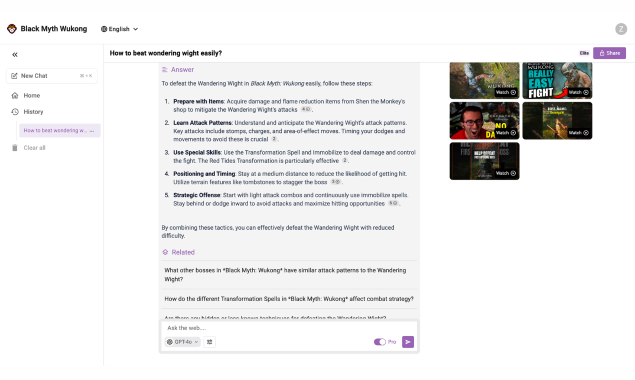Click the Clear all trash icon
Screen dimensions: 635x380
coord(15,148)
